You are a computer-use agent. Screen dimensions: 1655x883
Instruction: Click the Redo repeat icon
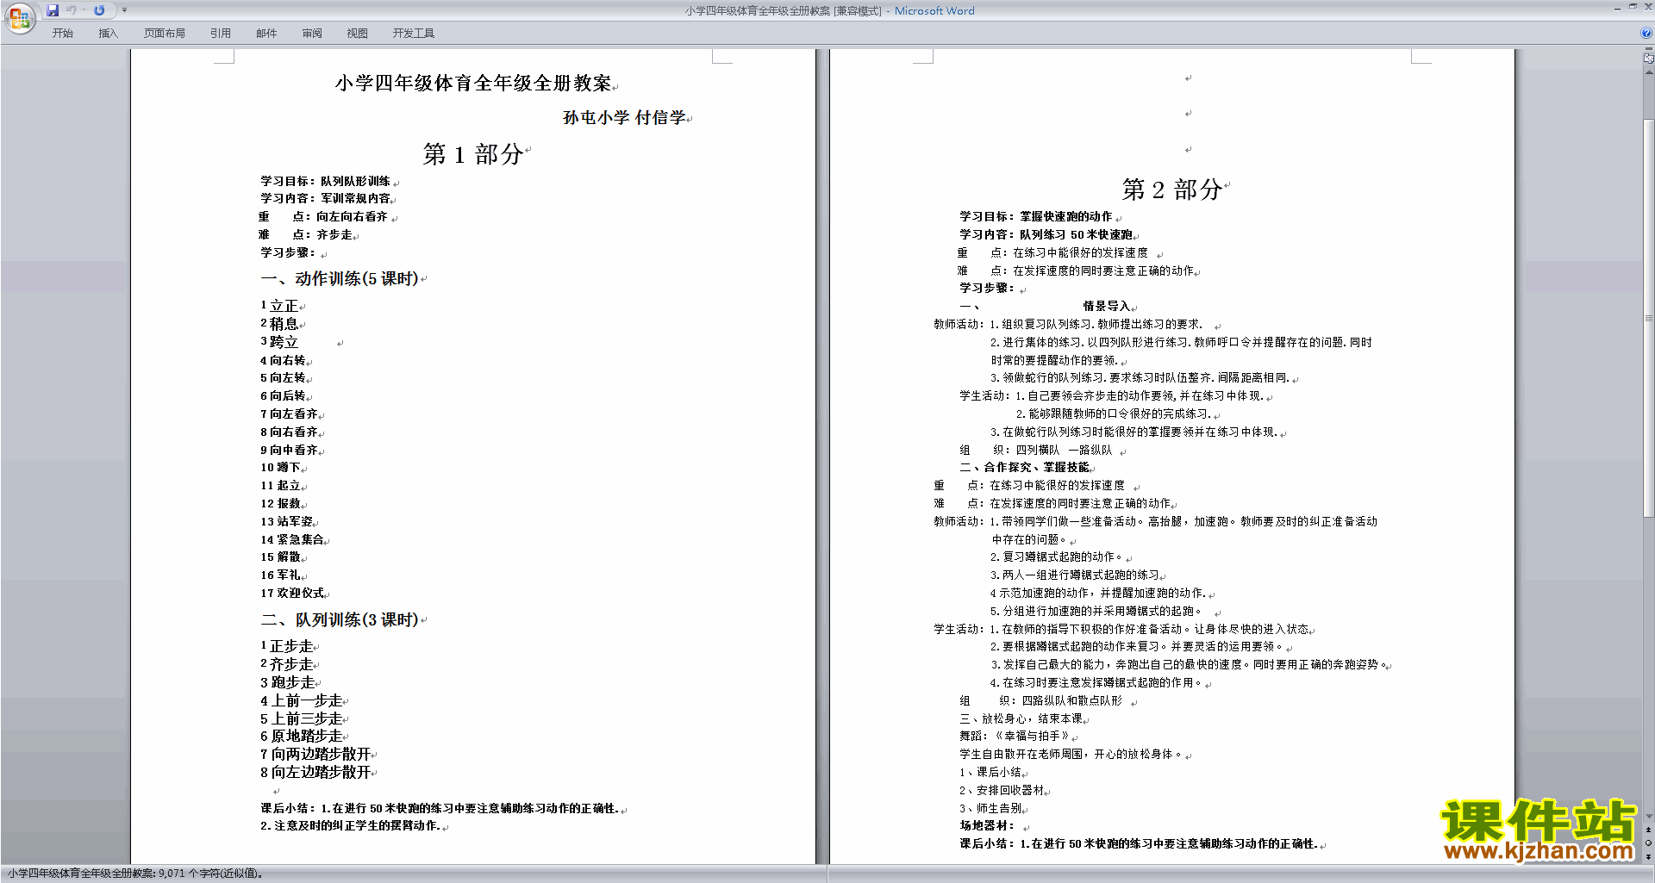[99, 10]
